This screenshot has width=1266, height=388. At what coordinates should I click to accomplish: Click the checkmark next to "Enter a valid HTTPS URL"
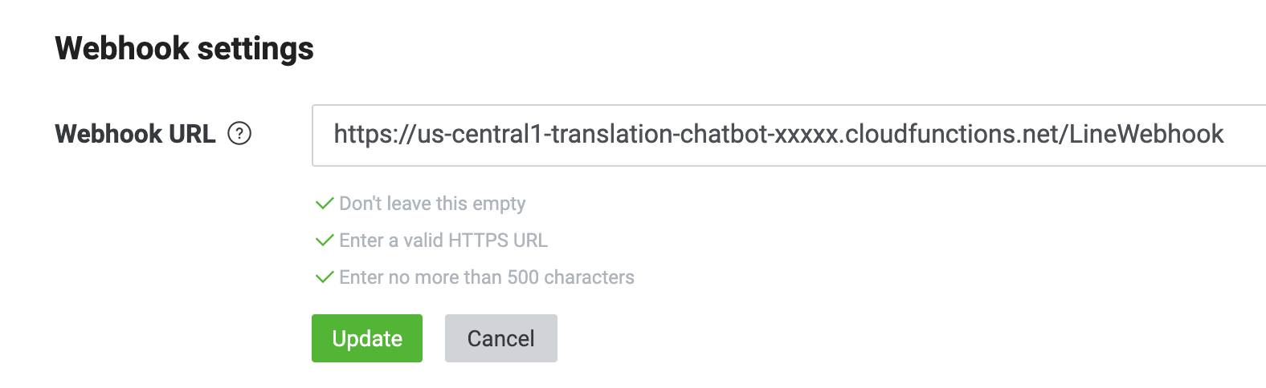325,240
